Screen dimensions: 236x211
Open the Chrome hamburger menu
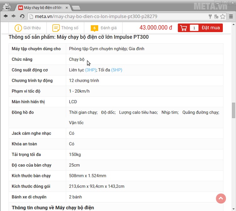point(231,16)
